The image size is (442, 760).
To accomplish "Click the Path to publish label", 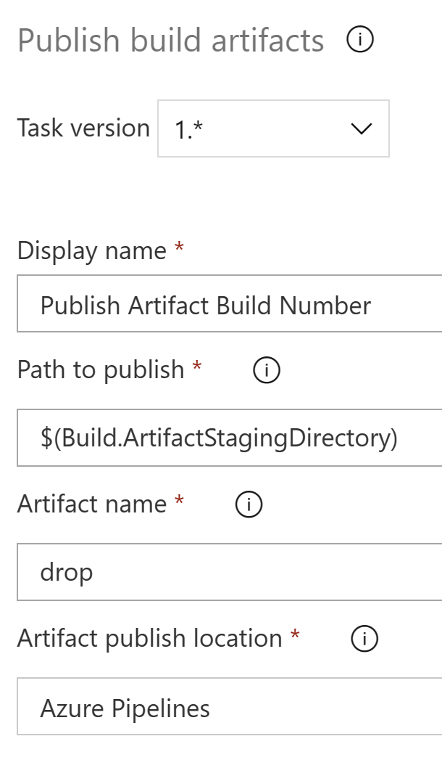I will pyautogui.click(x=101, y=369).
